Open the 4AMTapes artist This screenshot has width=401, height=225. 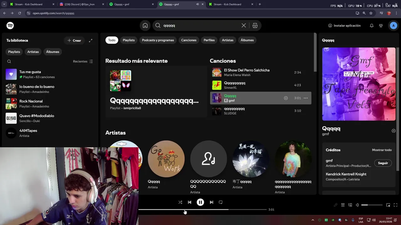click(x=50, y=133)
